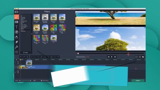Select the Featured filter category
160x90 pixels.
(23, 18)
